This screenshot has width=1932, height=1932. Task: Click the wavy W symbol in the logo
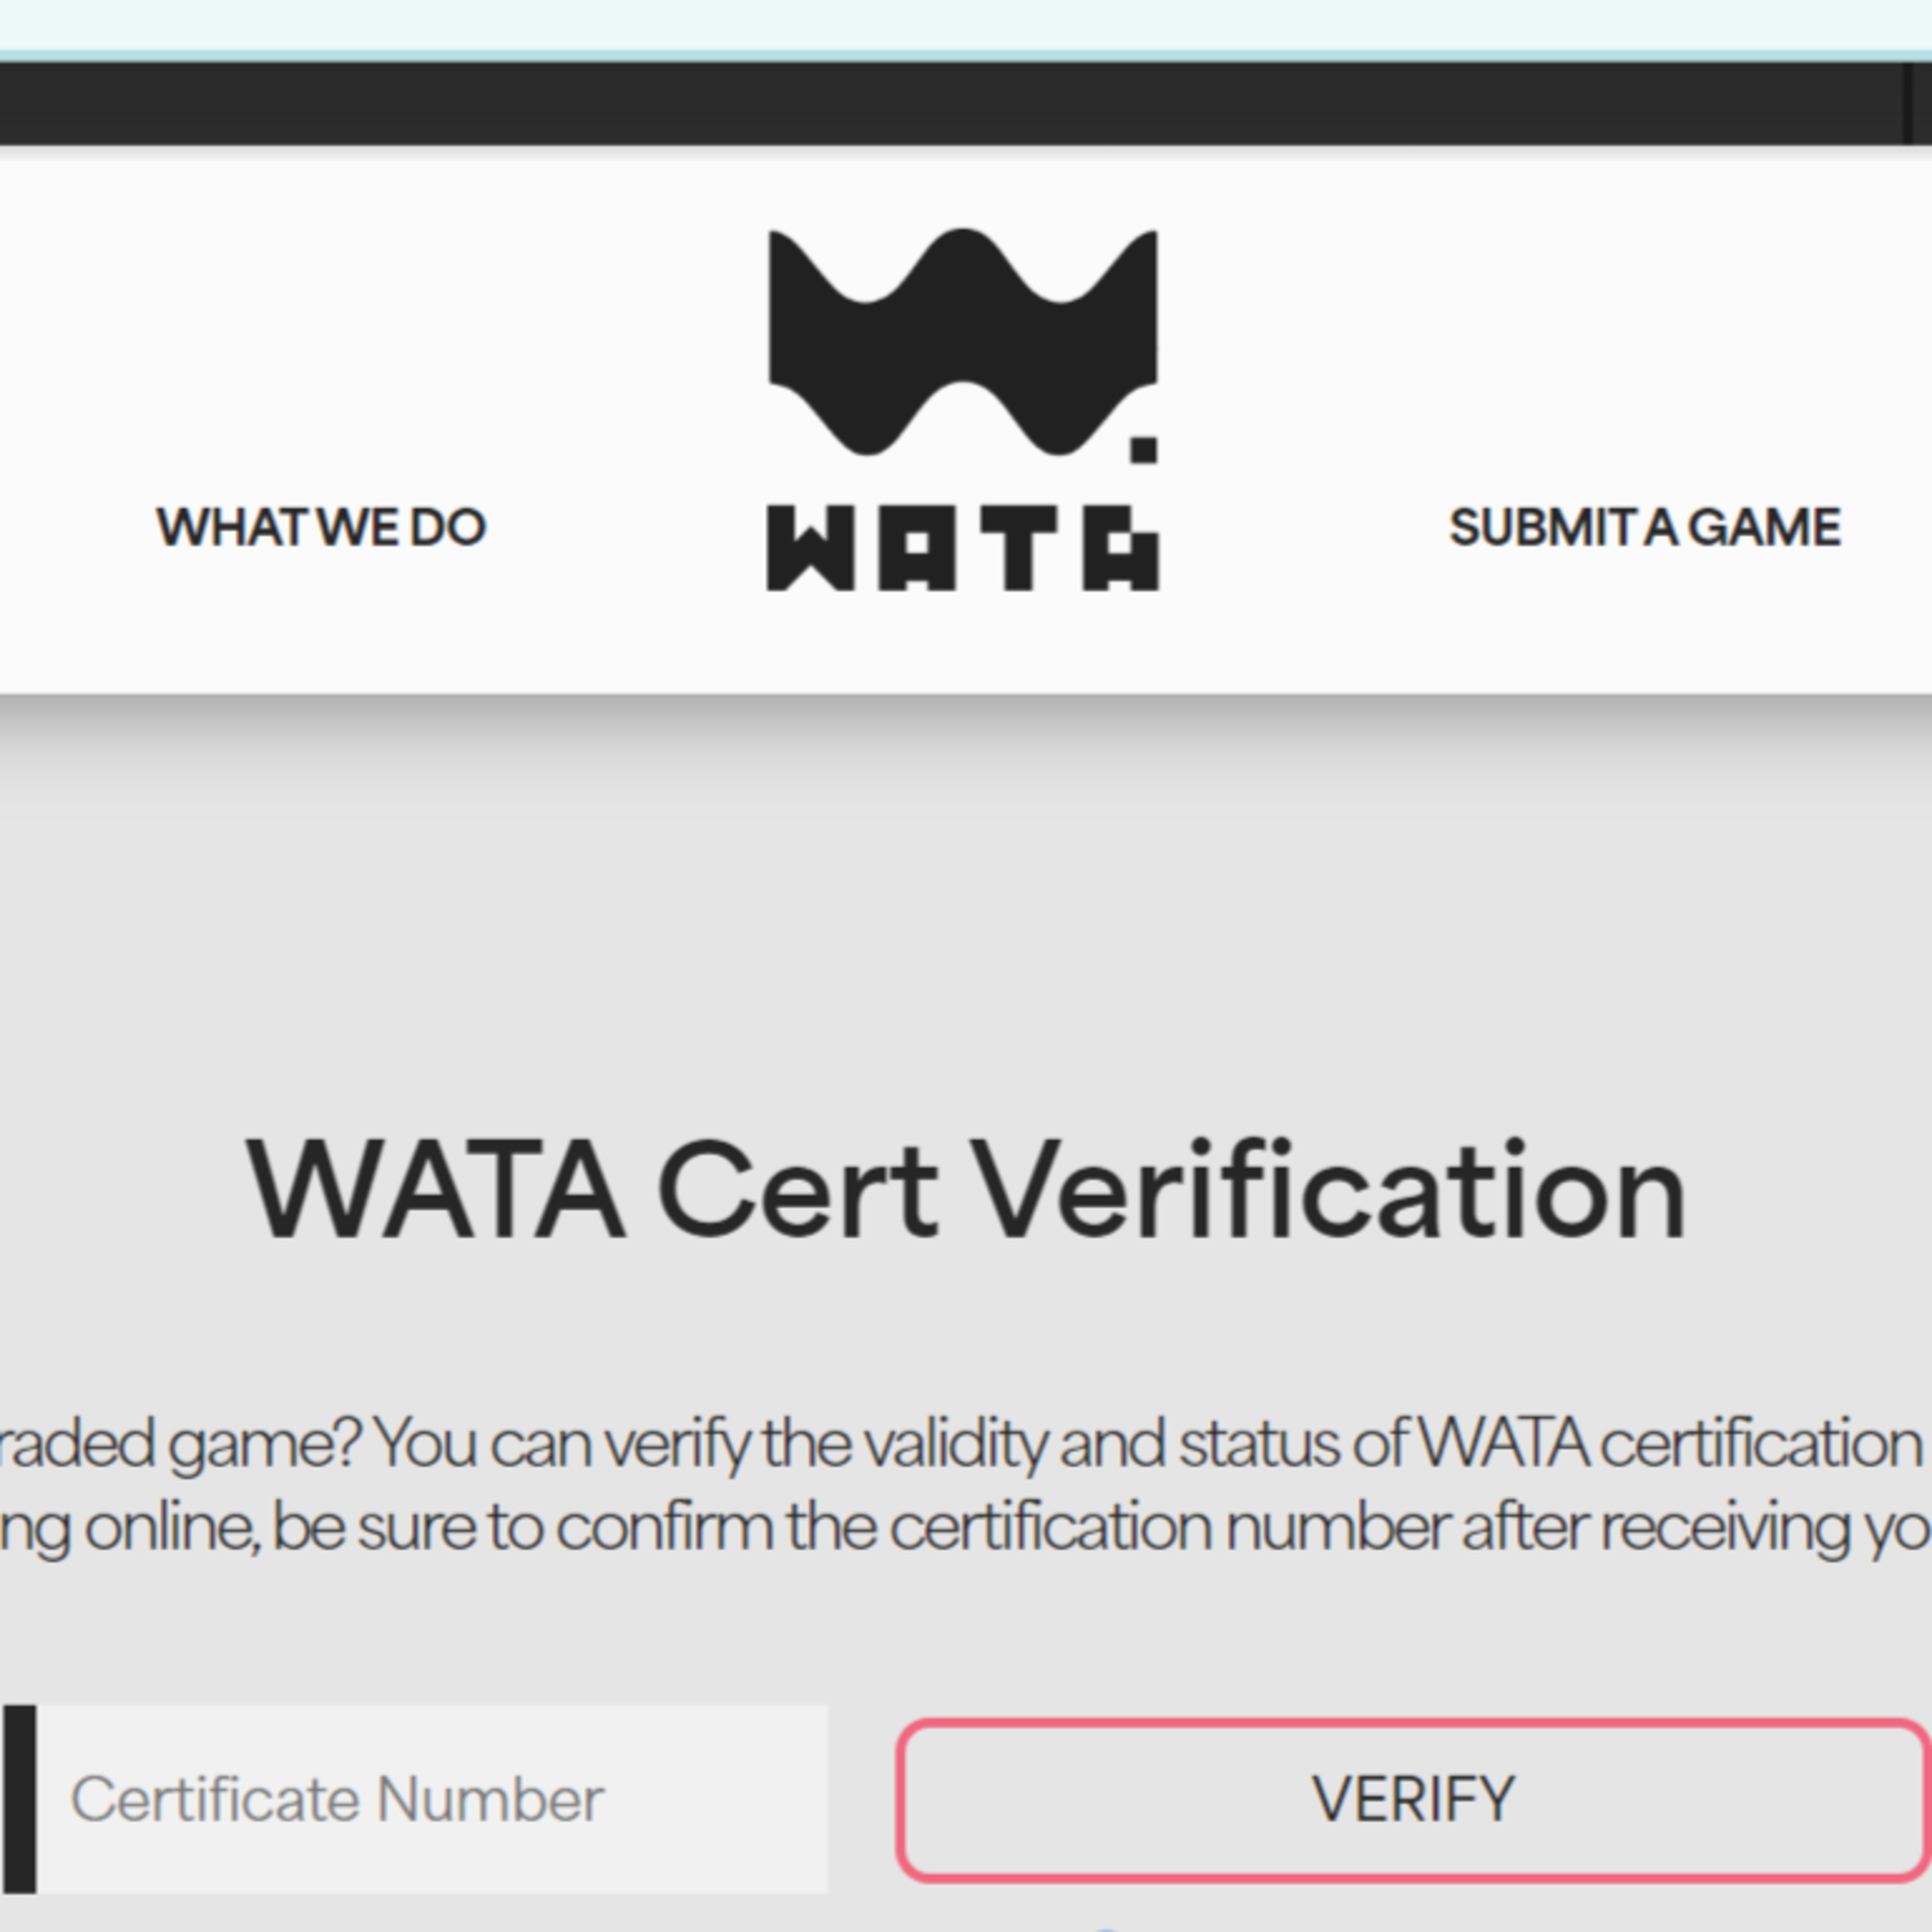[962, 340]
